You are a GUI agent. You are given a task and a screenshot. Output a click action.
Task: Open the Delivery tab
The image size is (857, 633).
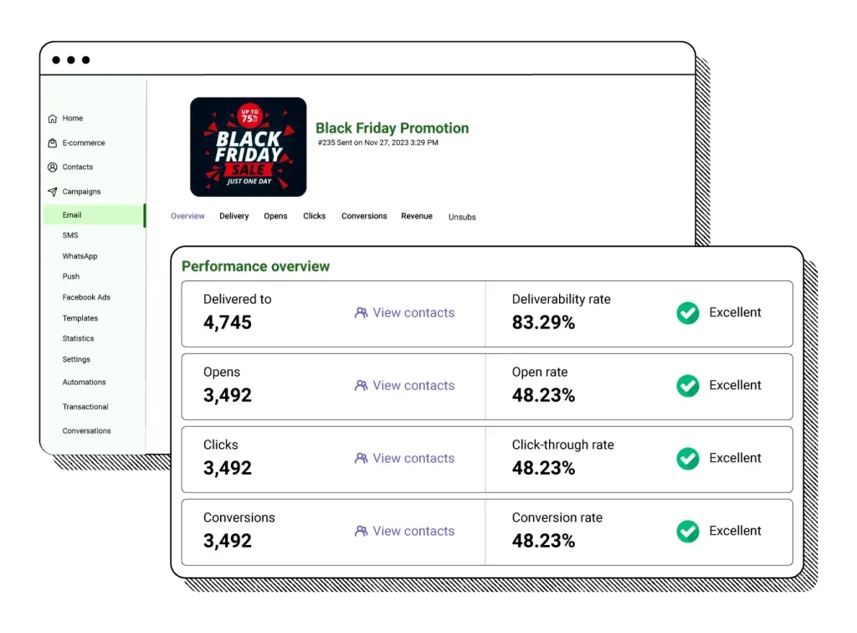234,216
